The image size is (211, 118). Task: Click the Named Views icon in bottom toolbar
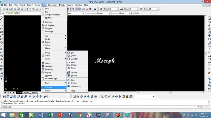[3, 96]
